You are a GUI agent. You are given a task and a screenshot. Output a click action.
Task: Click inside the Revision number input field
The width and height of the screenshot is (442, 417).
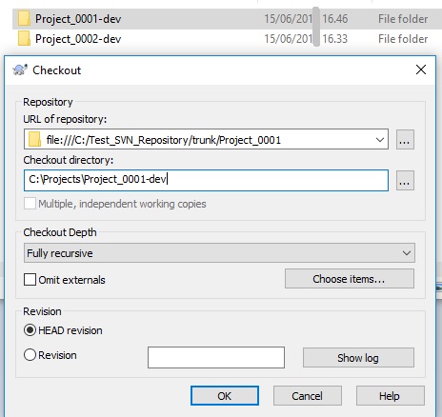[216, 358]
